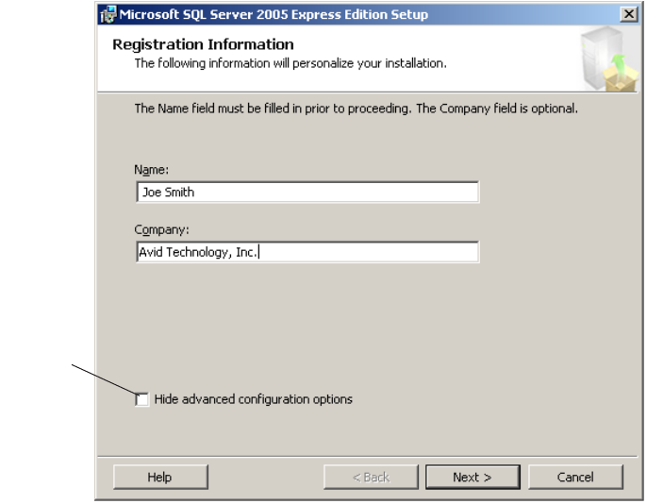Check Hide advanced configuration options
The height and width of the screenshot is (504, 647).
coord(141,399)
